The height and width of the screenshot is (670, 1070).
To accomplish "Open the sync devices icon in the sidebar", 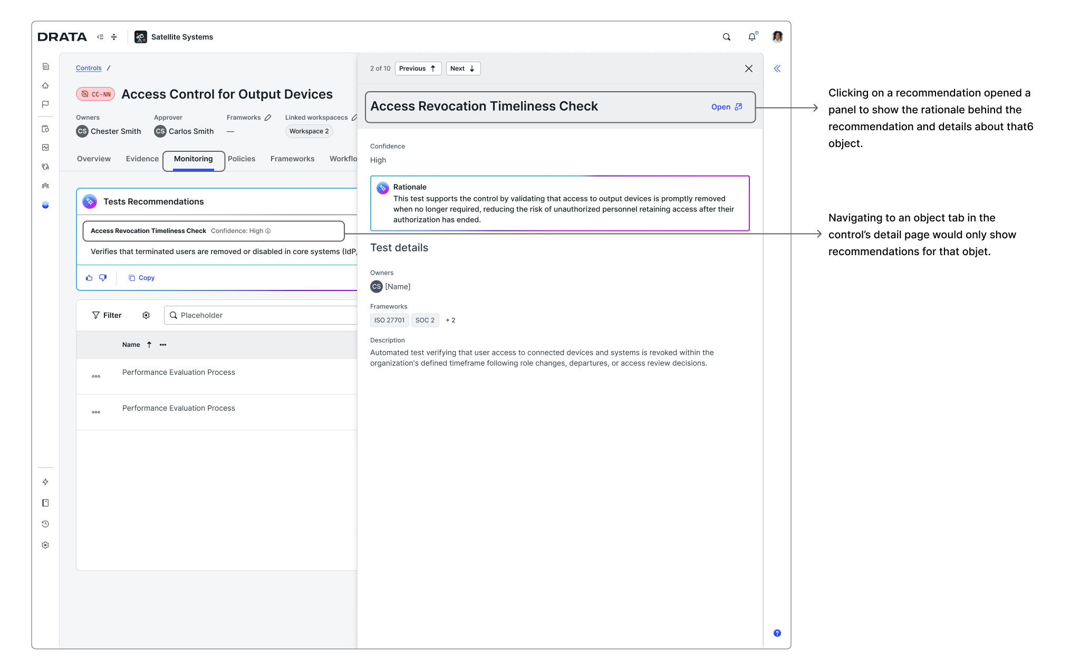I will pyautogui.click(x=46, y=167).
